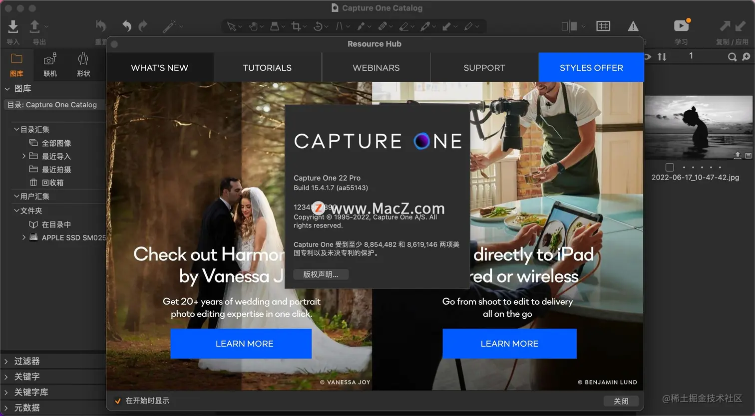Image resolution: width=755 pixels, height=416 pixels.
Task: Select the silhouette photo thumbnail
Action: pyautogui.click(x=699, y=128)
